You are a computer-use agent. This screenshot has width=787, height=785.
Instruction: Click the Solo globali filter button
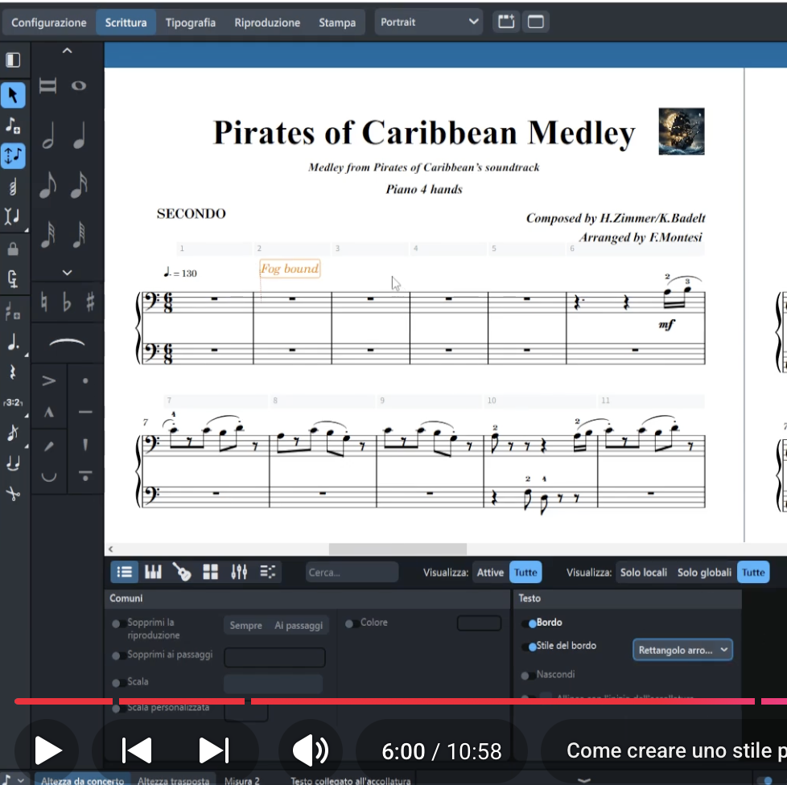point(704,572)
